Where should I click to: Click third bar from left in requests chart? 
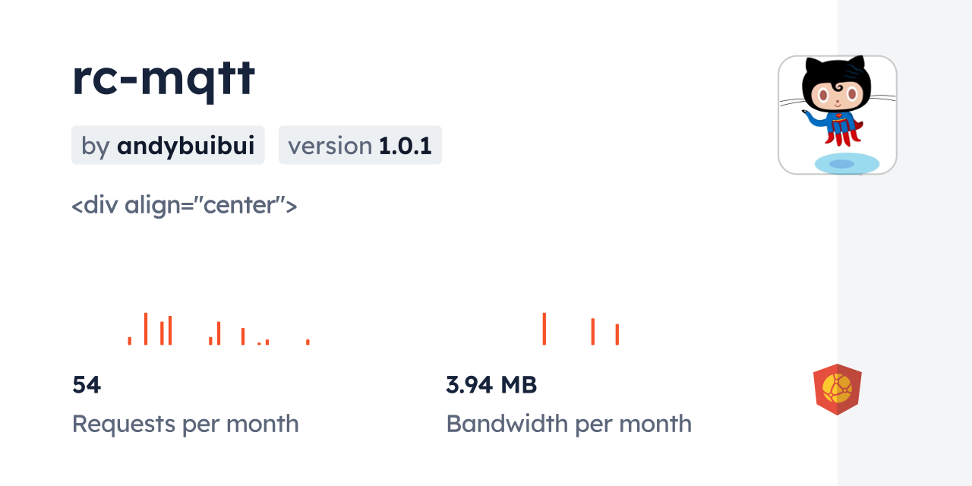pos(163,333)
